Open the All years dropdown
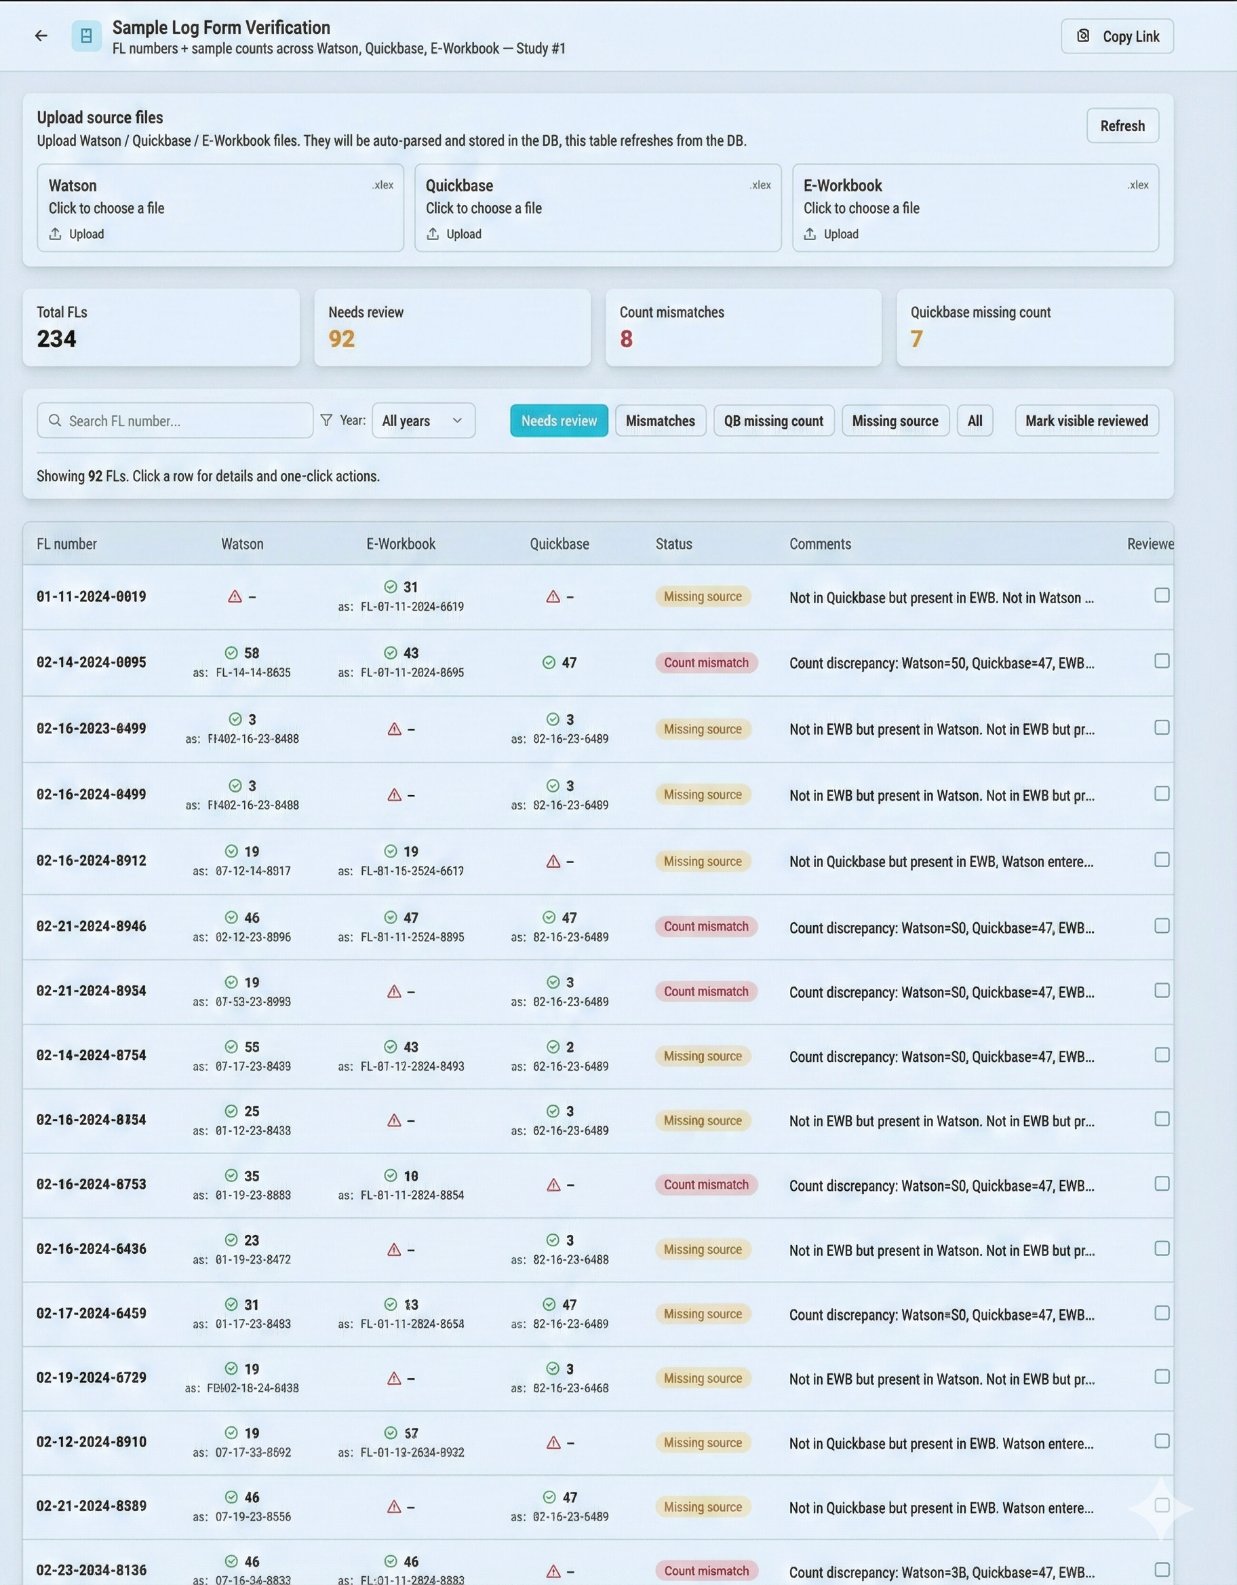 click(423, 421)
